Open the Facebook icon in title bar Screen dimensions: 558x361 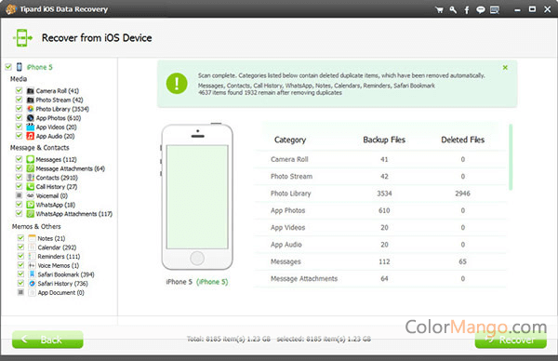[x=467, y=10]
